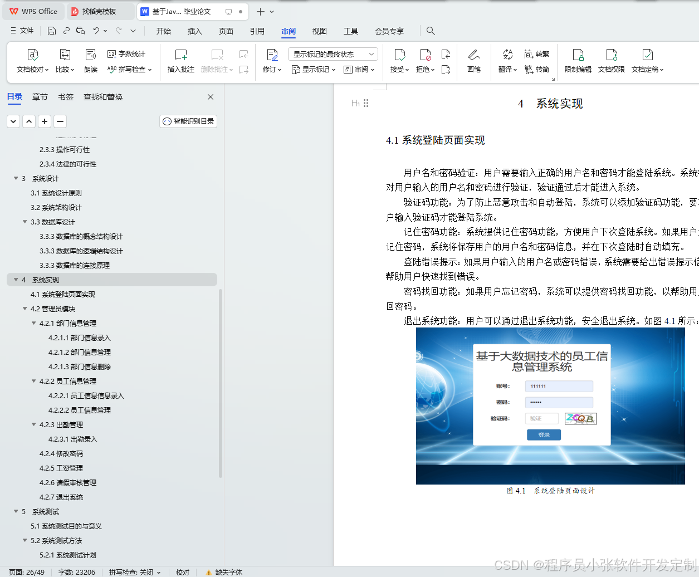The height and width of the screenshot is (577, 699).
Task: Open the 翻译 translate tool
Action: click(506, 61)
